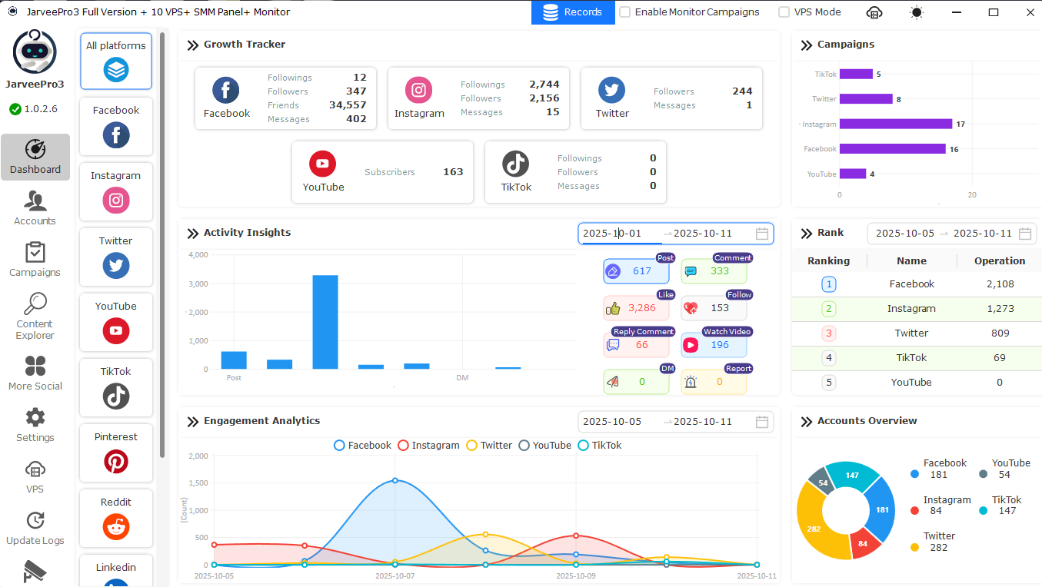Viewport: 1042px width, 587px height.
Task: Open the Campaigns sidebar icon
Action: point(35,260)
